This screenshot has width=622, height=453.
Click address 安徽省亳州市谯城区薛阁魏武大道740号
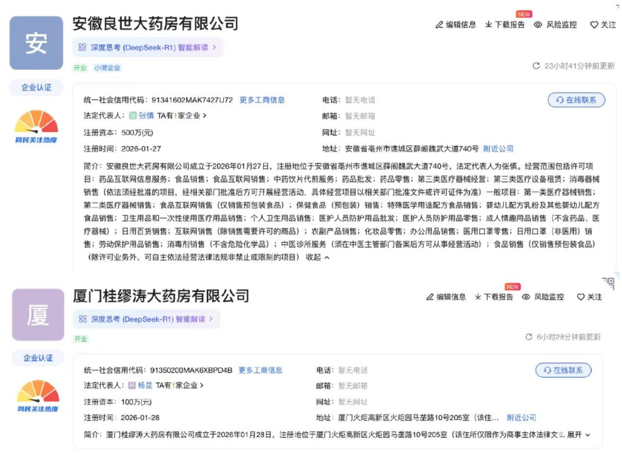click(x=412, y=149)
